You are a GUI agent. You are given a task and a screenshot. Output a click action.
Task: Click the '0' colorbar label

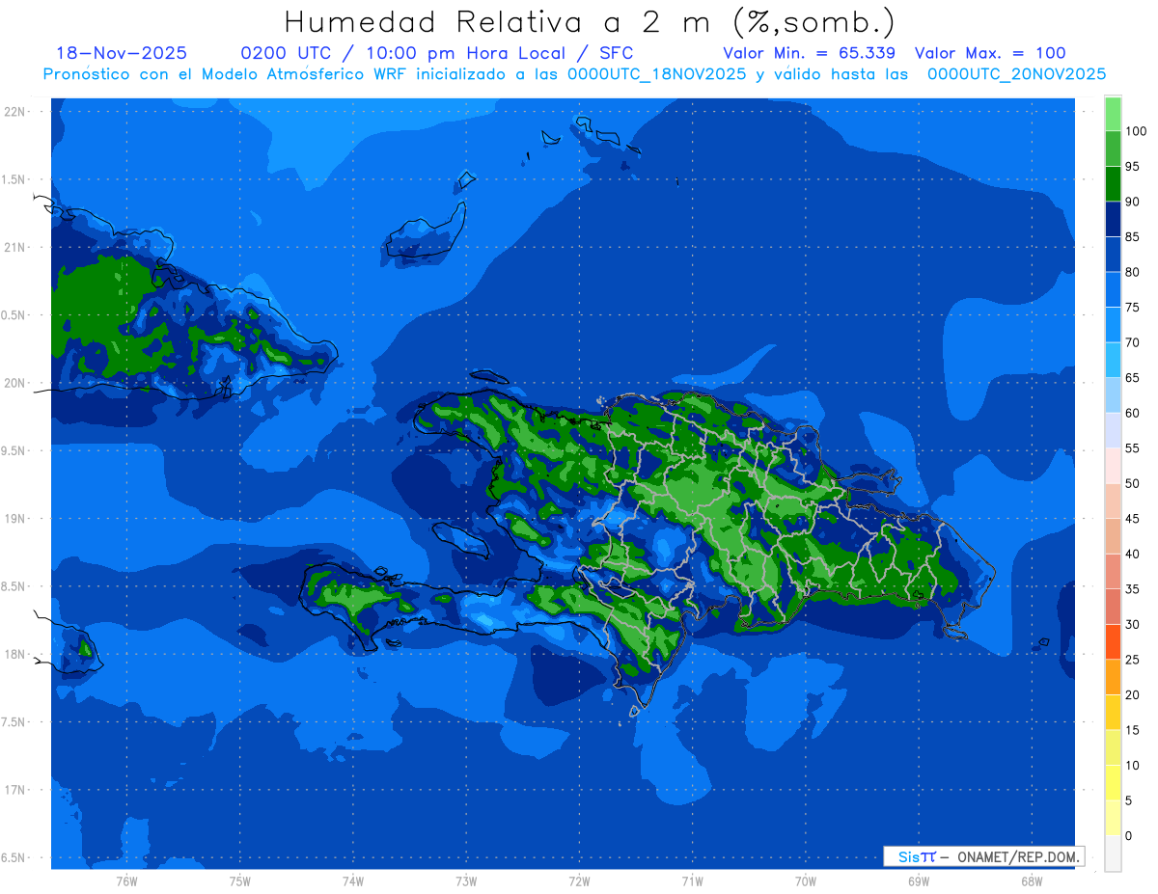tap(1129, 835)
